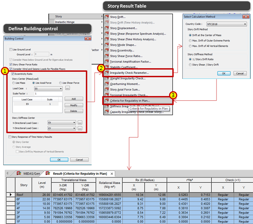Click the Story Eccentricity icon
253x224 pixels.
coord(107,50)
